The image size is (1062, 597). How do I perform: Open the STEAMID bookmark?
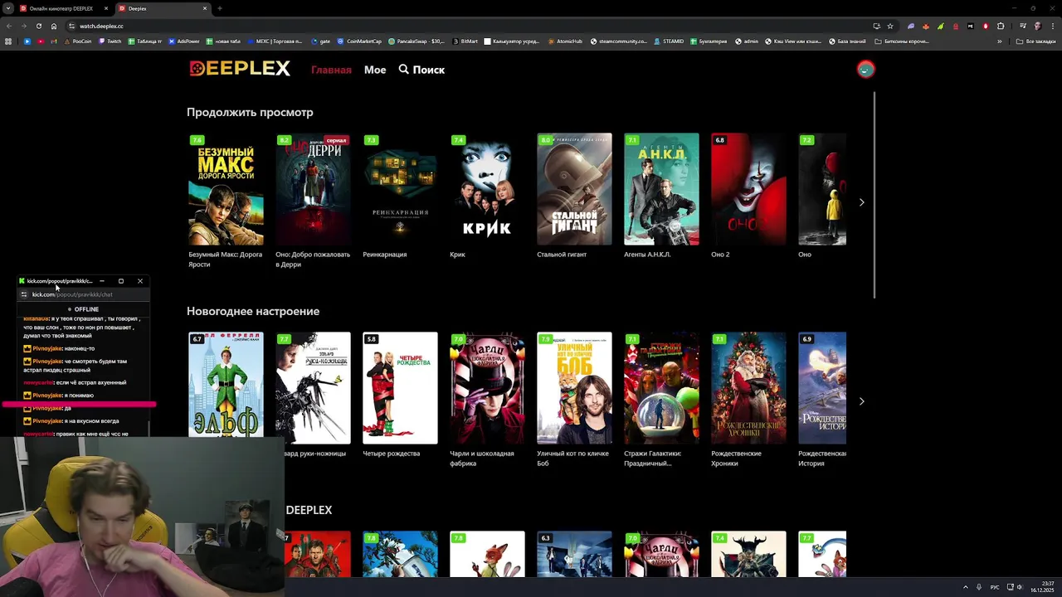(669, 41)
